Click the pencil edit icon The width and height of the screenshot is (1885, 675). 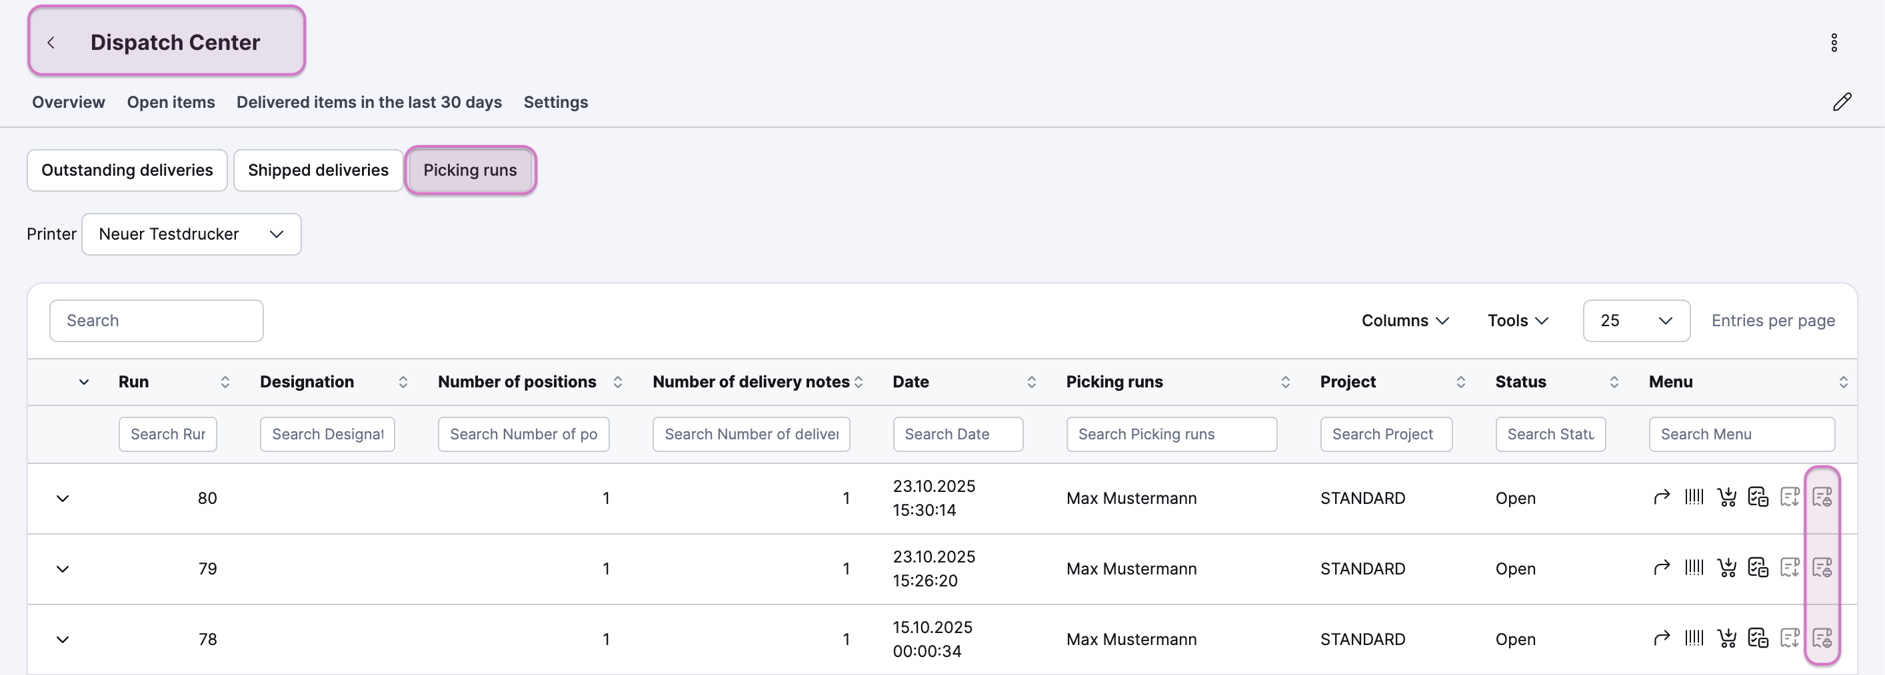pos(1842,103)
